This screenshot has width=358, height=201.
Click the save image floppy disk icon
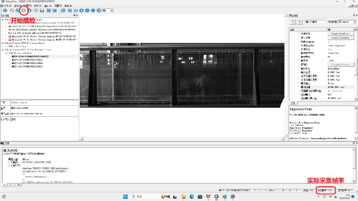42,10
